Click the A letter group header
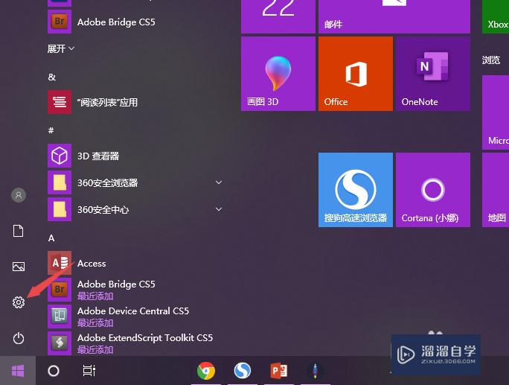The width and height of the screenshot is (509, 385). click(x=51, y=238)
